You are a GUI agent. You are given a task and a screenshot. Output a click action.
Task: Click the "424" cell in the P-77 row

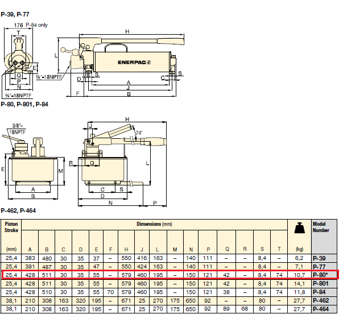142,267
